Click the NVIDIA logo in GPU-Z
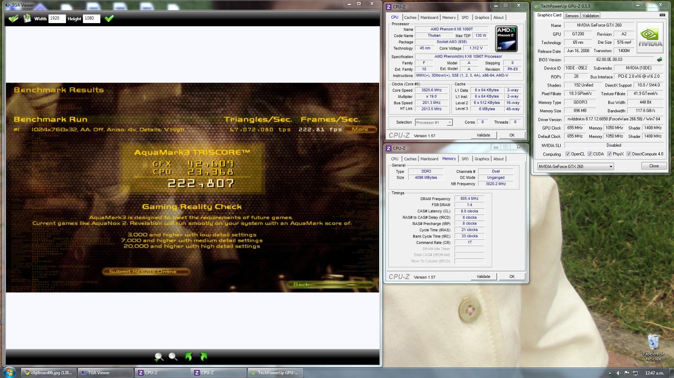This screenshot has width=674, height=378. pyautogui.click(x=650, y=38)
